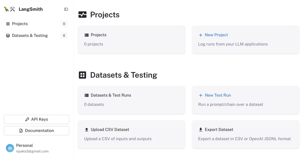Click the Projects page heading
Screen dimensions: 303x159
click(105, 15)
